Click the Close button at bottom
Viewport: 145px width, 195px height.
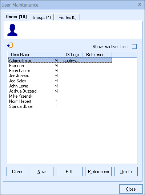pyautogui.click(x=131, y=189)
